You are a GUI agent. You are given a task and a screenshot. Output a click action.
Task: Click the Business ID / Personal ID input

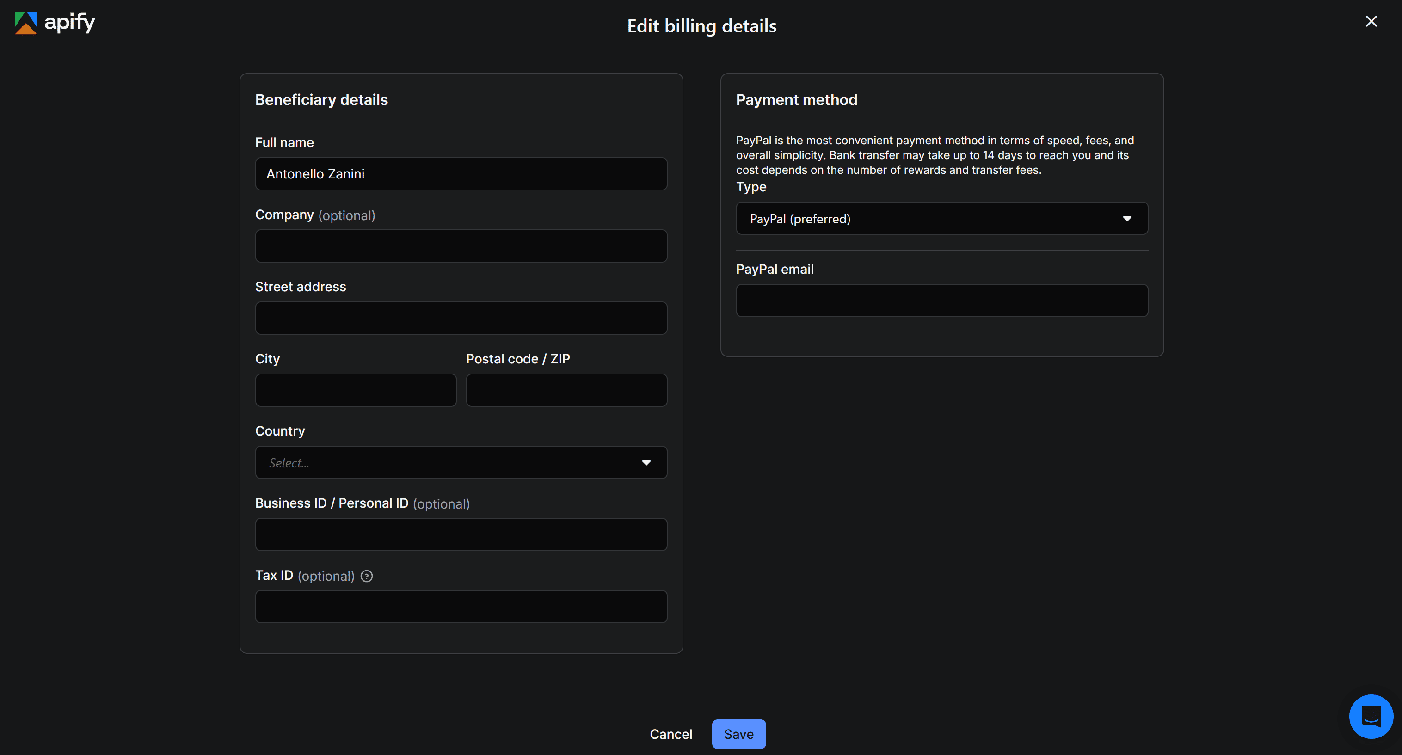coord(461,534)
